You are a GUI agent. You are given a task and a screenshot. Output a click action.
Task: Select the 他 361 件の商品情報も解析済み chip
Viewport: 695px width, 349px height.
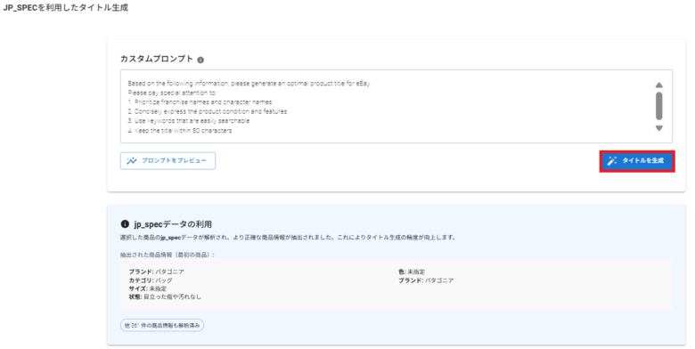pos(162,325)
